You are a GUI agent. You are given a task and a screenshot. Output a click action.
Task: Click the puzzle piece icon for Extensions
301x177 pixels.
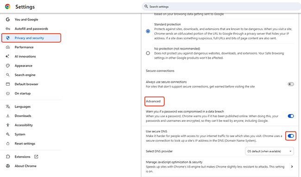(8, 157)
